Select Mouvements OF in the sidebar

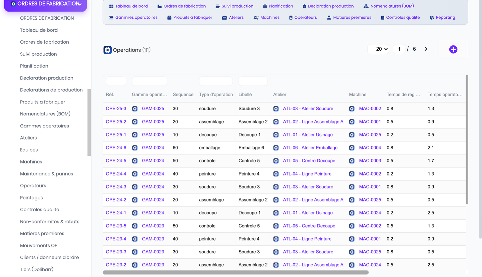[x=39, y=246]
